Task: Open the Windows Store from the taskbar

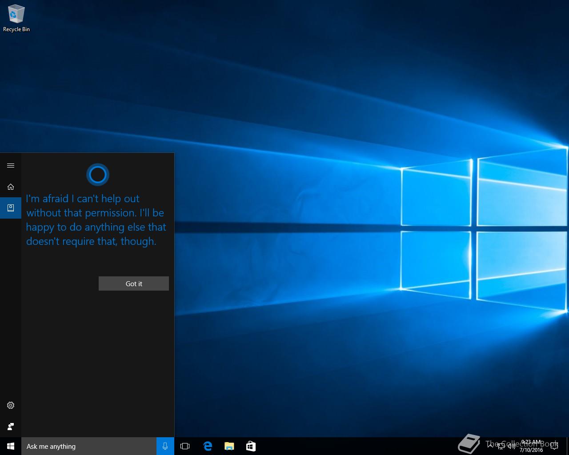Action: (x=251, y=446)
